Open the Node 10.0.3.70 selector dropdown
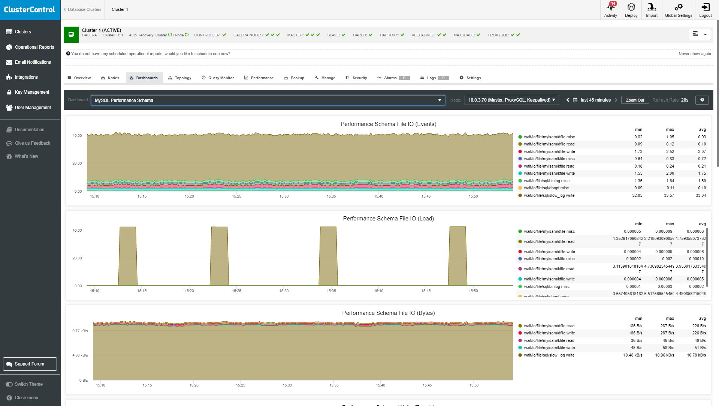The height and width of the screenshot is (406, 719). (511, 100)
